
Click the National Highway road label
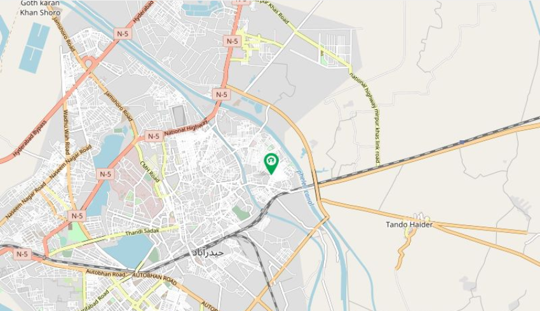[186, 128]
